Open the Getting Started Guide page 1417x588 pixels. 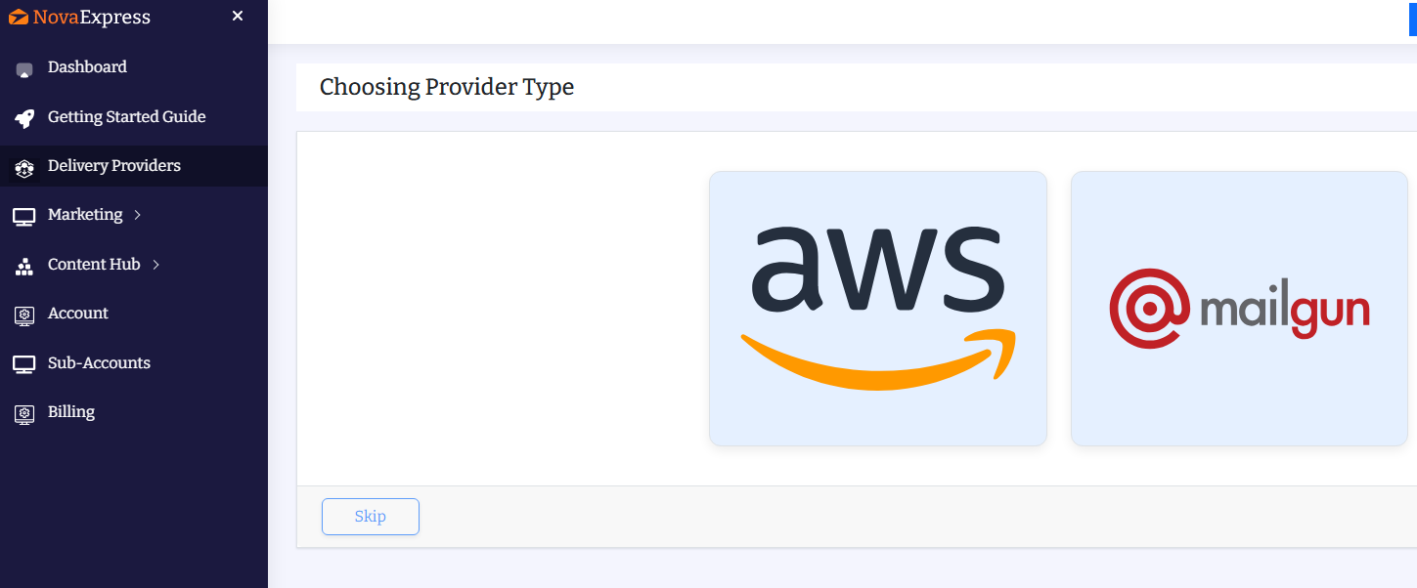(126, 117)
